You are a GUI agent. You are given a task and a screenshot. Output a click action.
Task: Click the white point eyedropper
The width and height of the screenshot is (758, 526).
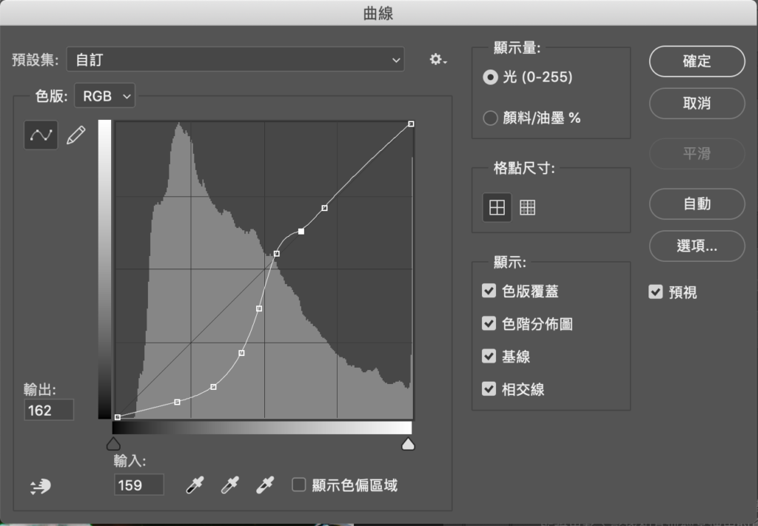pos(264,485)
